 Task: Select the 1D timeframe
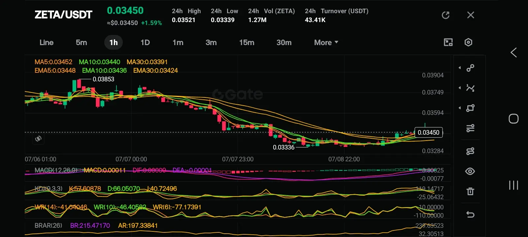(x=145, y=42)
